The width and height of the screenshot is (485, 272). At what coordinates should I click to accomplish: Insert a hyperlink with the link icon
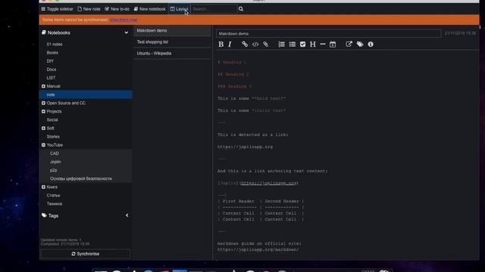(245, 45)
